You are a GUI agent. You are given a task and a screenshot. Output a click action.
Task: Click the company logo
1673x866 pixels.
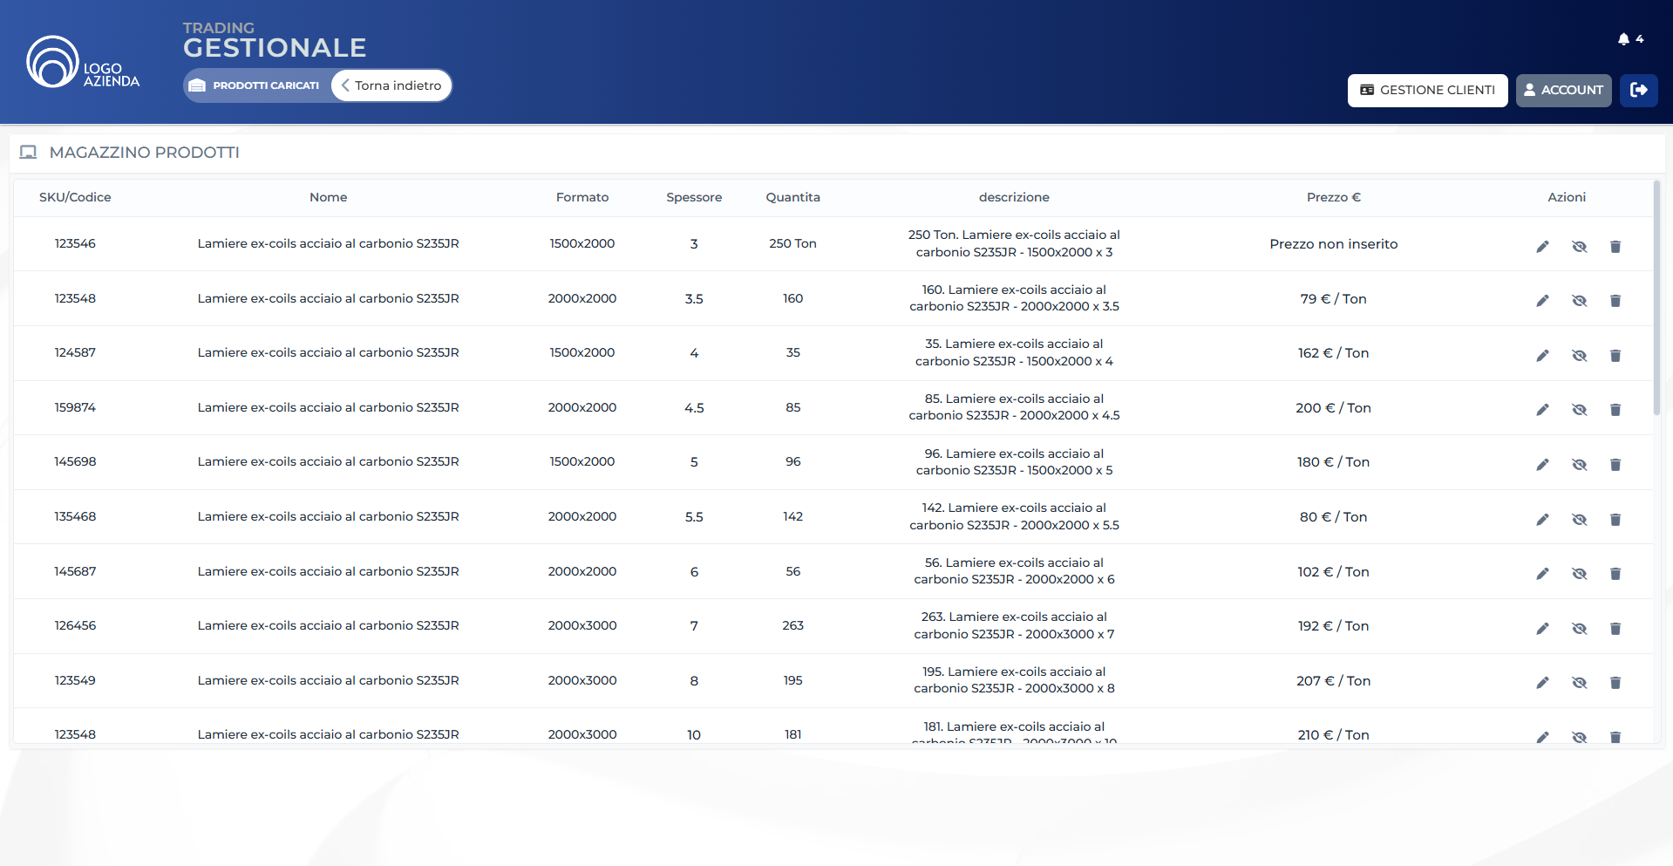[83, 63]
